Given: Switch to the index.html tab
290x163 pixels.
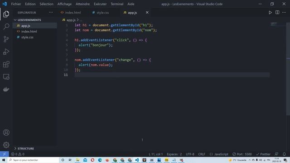Looking at the screenshot, I should click(73, 13).
